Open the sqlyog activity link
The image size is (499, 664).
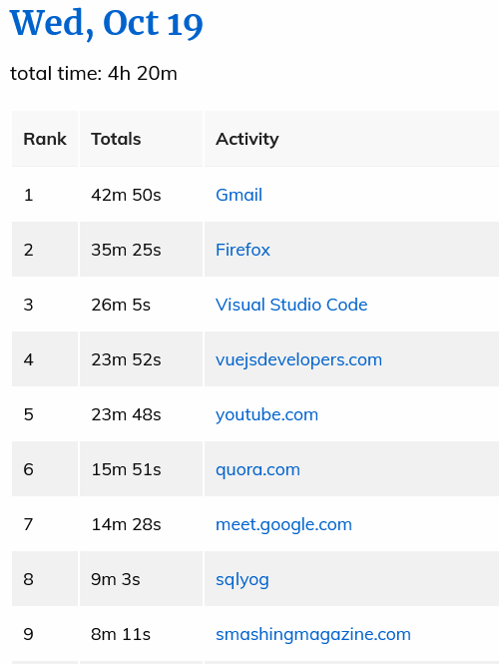click(243, 579)
